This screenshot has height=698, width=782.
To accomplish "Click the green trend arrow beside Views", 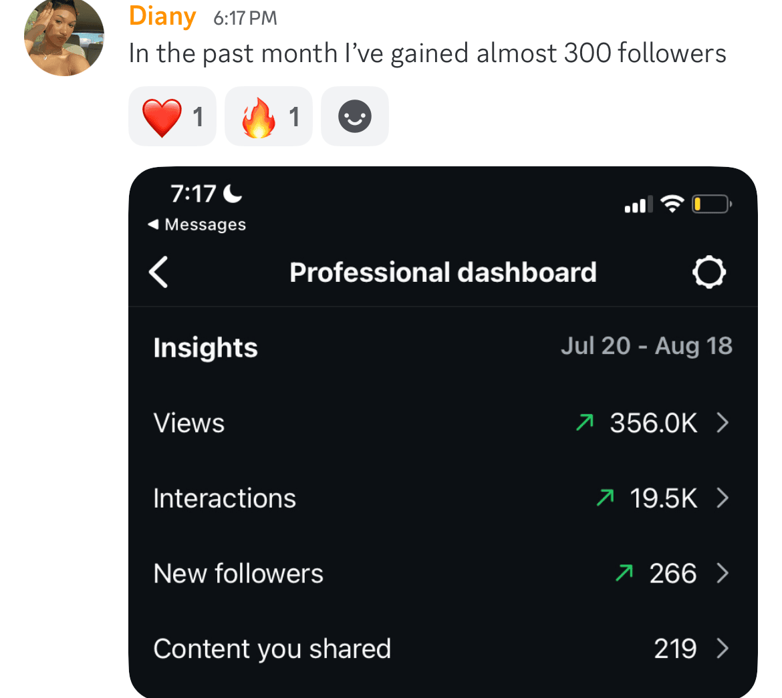I will [585, 422].
